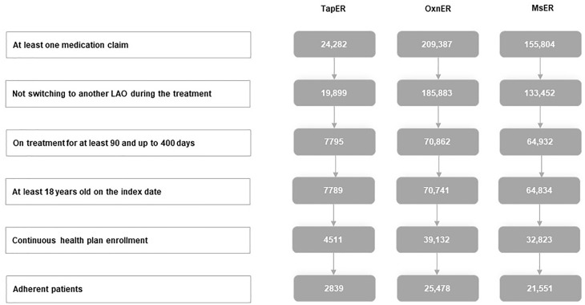Select 'At least 18 years old' criterion
Viewport: 585px width, 305px height.
pyautogui.click(x=128, y=191)
